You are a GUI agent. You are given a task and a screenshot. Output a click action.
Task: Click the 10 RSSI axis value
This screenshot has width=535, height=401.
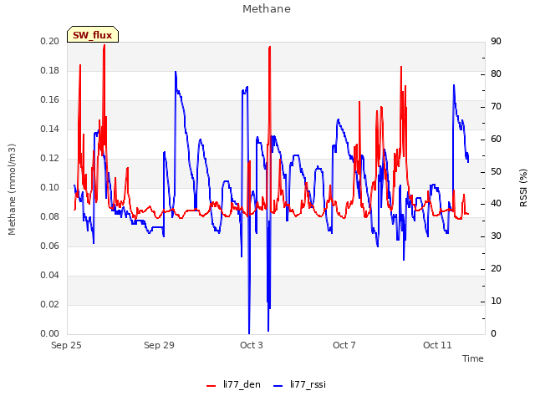click(x=496, y=301)
